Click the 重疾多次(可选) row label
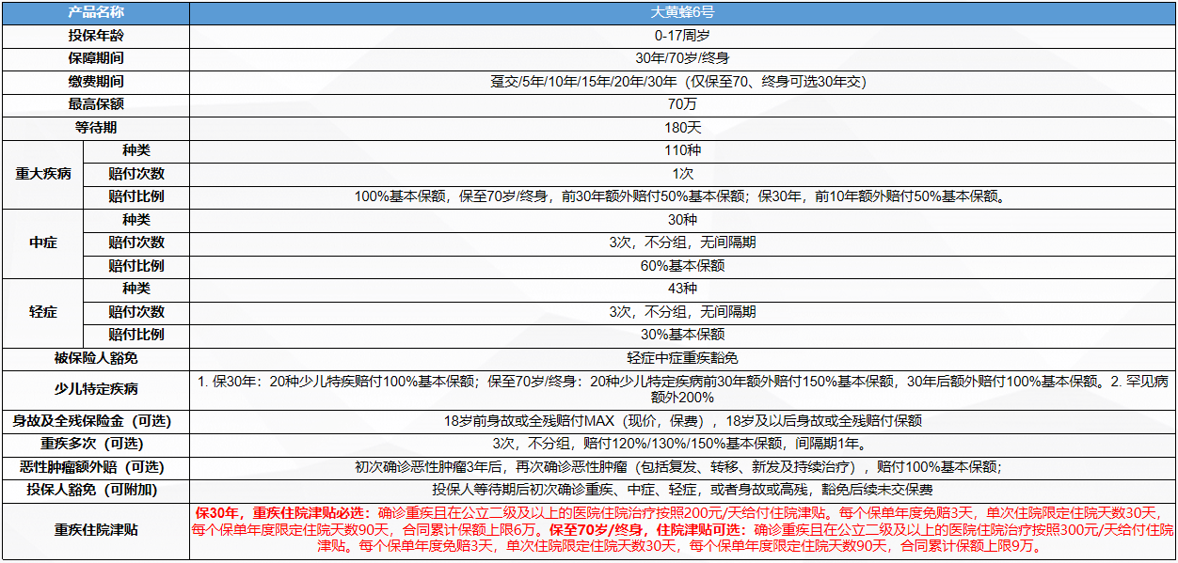 96,444
